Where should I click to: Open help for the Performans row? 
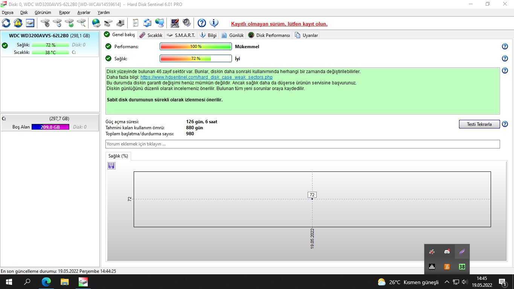505,47
